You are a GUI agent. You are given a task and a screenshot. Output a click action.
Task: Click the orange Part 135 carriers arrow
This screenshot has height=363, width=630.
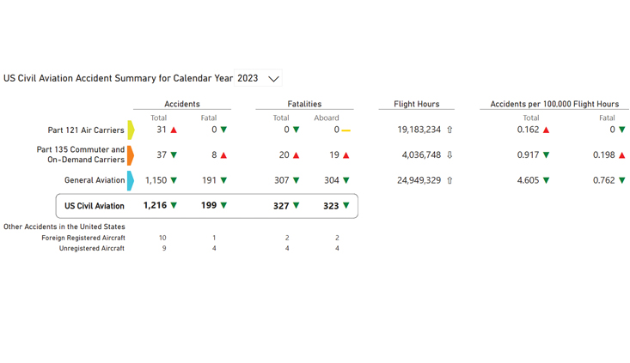pyautogui.click(x=131, y=155)
